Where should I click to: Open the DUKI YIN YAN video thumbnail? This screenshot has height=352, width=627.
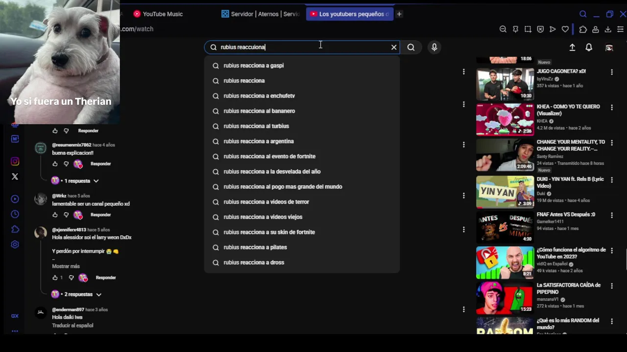point(505,192)
